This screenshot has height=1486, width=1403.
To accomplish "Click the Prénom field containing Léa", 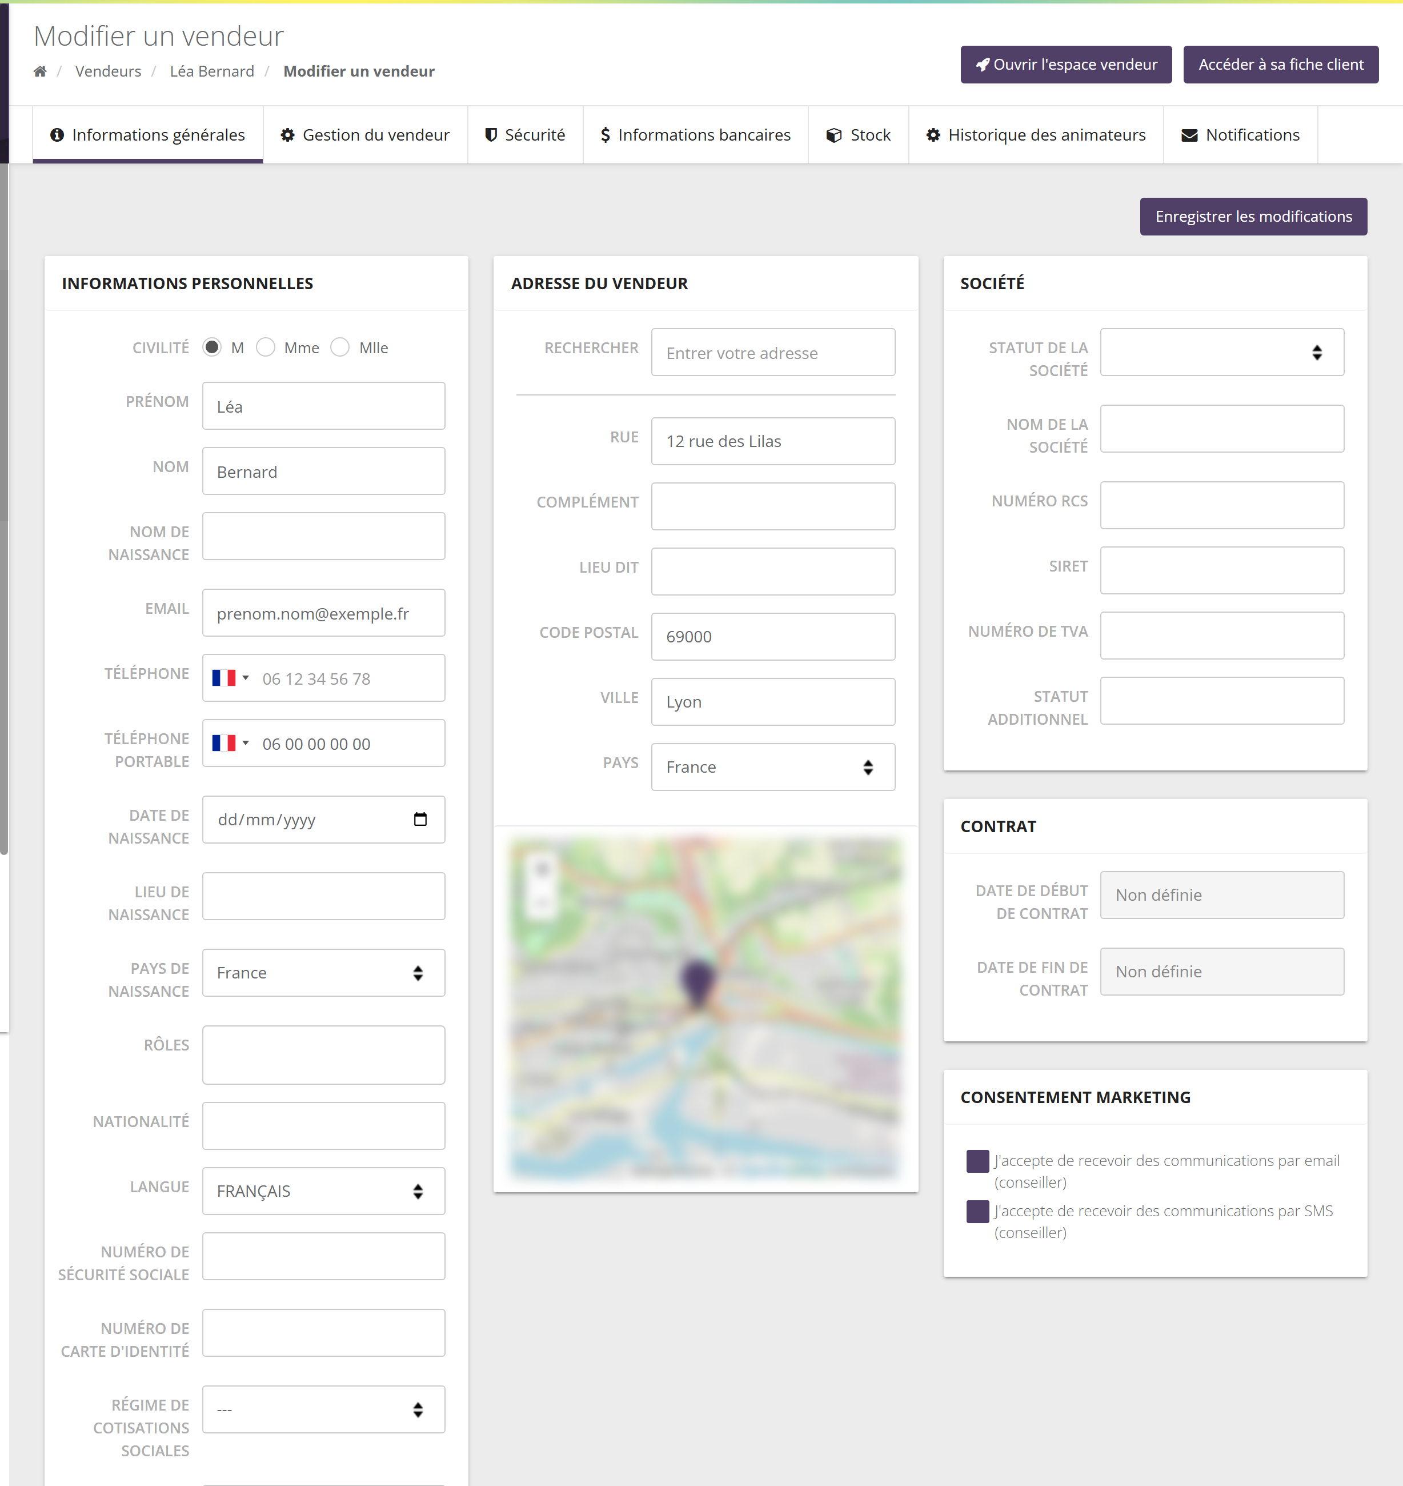I will [x=323, y=406].
